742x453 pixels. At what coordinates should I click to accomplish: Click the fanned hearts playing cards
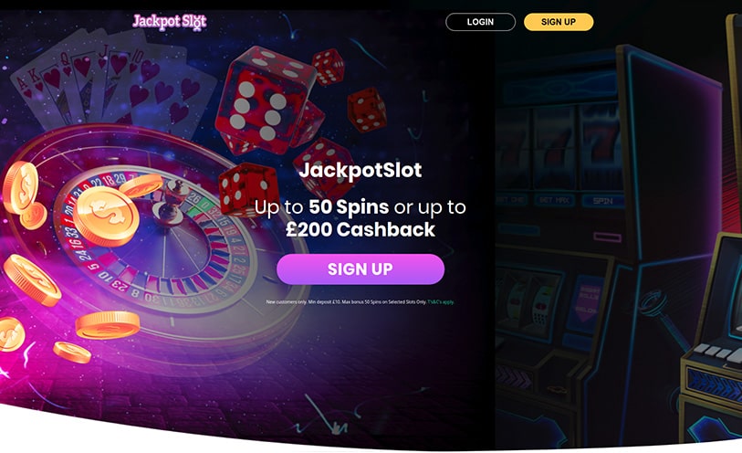click(x=113, y=85)
